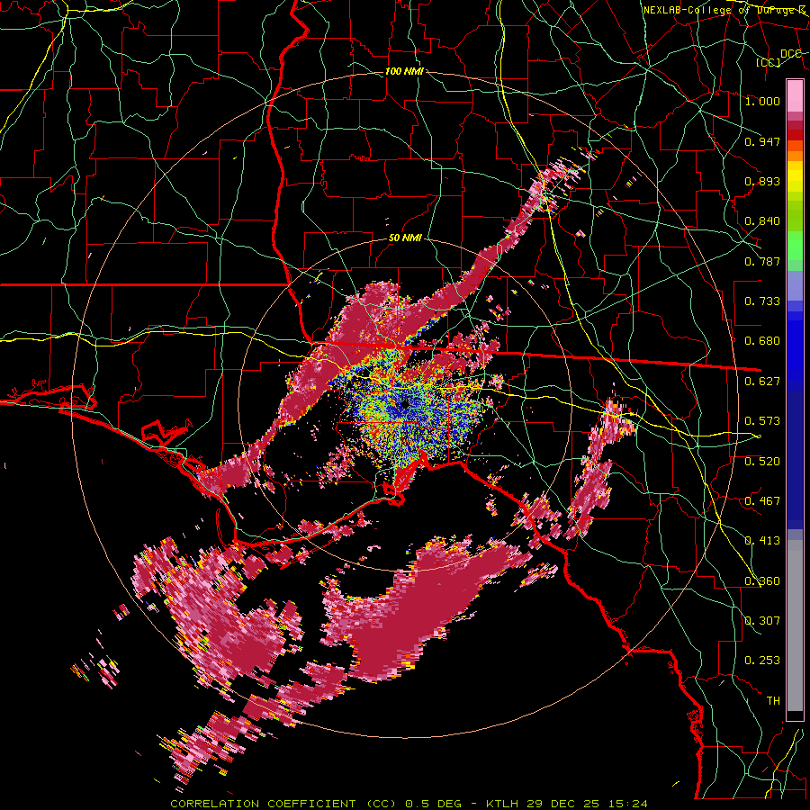Click the 0.787 legend value

pyautogui.click(x=762, y=261)
